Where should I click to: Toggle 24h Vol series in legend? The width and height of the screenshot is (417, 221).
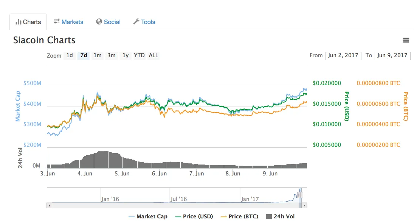pyautogui.click(x=280, y=216)
